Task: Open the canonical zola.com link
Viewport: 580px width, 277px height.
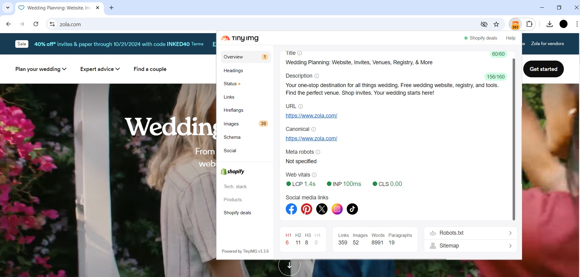Action: [x=311, y=138]
